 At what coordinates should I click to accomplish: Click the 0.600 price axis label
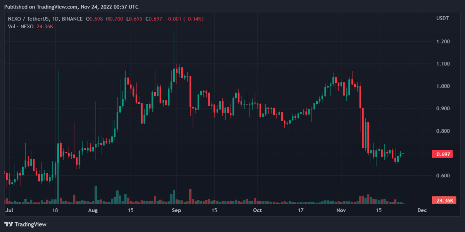click(443, 176)
